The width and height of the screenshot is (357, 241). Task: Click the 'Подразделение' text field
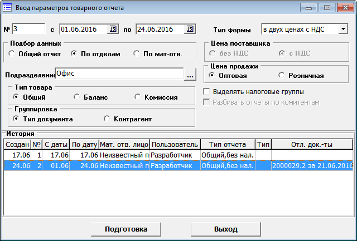click(119, 73)
